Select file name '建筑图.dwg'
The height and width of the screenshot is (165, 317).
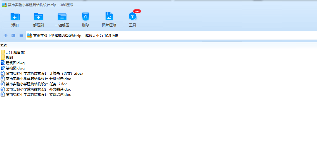15,63
